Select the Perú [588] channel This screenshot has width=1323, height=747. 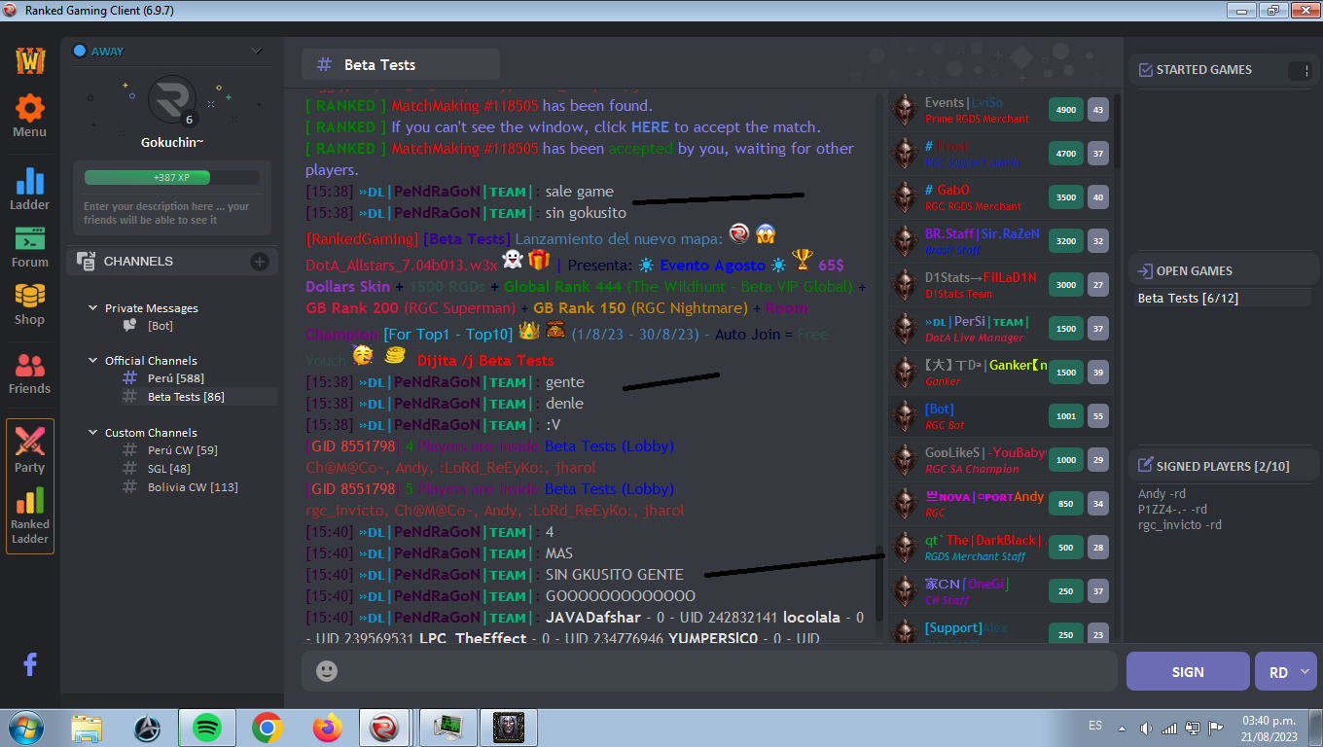(x=175, y=377)
